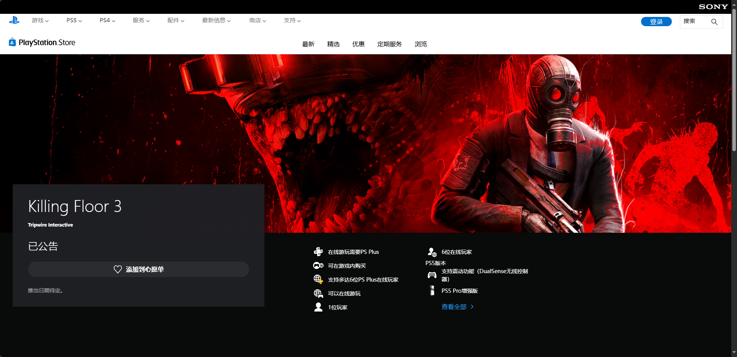Click the 6 online players icon
Image resolution: width=737 pixels, height=357 pixels.
432,252
